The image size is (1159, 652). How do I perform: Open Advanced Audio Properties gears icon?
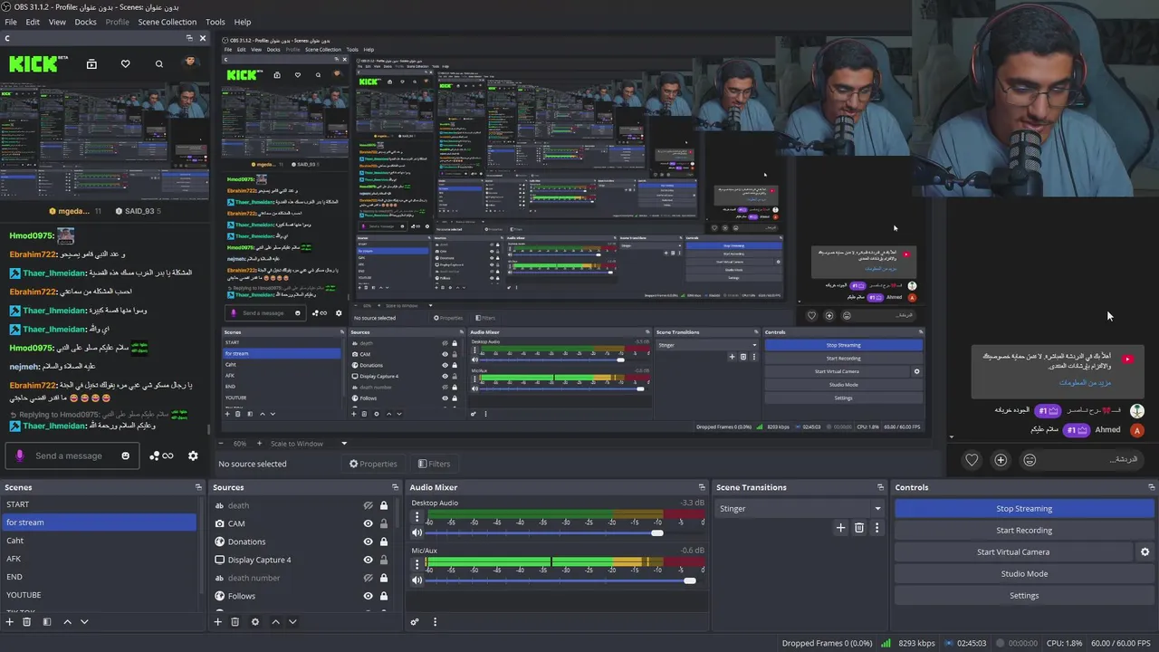pyautogui.click(x=415, y=621)
